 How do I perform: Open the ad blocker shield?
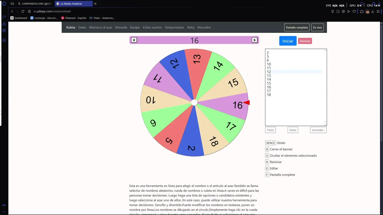coord(343,11)
